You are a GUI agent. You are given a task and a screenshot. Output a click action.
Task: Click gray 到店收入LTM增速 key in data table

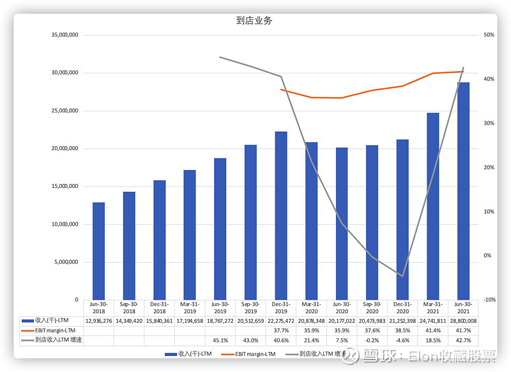(x=27, y=341)
